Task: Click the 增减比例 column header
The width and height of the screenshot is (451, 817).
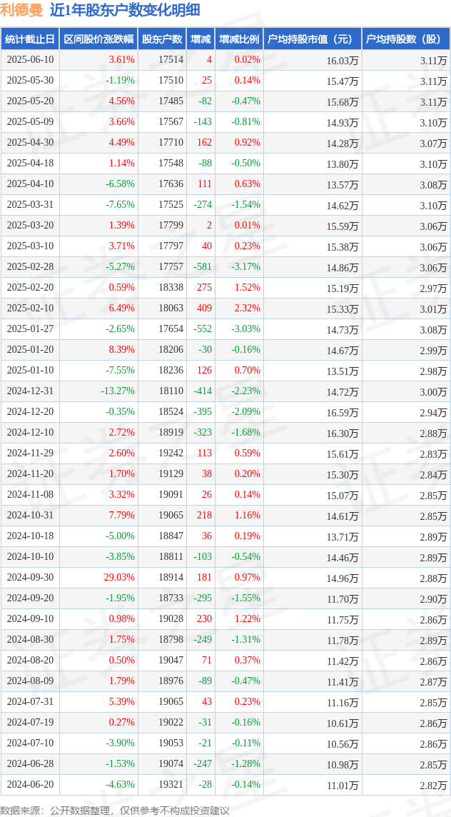Action: click(x=239, y=39)
